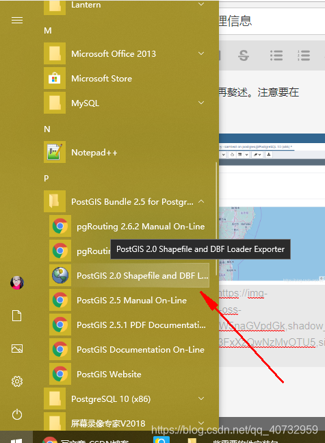Launch Notepad++ from Start list
This screenshot has width=325, height=443.
tap(126, 152)
